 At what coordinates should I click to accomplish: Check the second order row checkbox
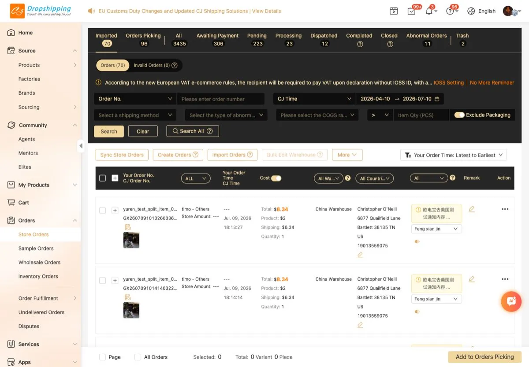103,281
